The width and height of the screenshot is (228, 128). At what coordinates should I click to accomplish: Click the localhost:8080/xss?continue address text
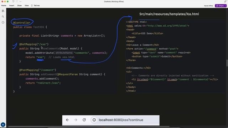pos(121,120)
